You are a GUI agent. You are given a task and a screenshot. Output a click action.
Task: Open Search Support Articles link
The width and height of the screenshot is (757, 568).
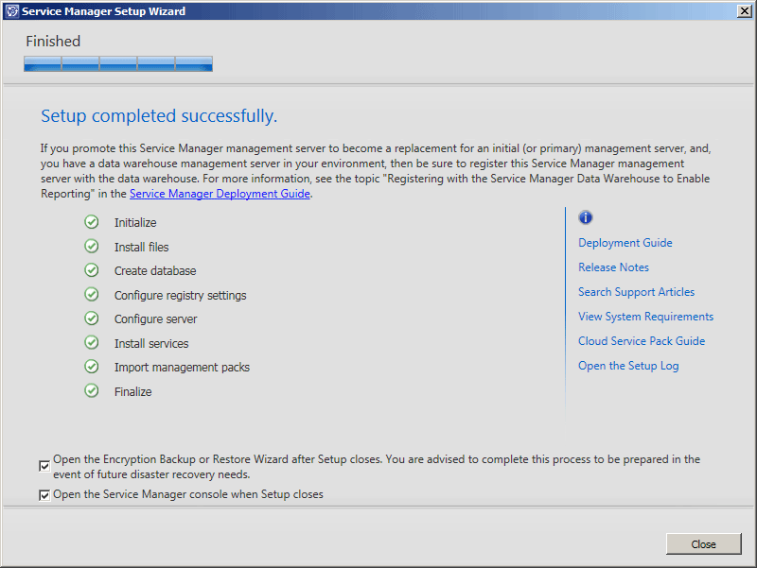coord(636,292)
